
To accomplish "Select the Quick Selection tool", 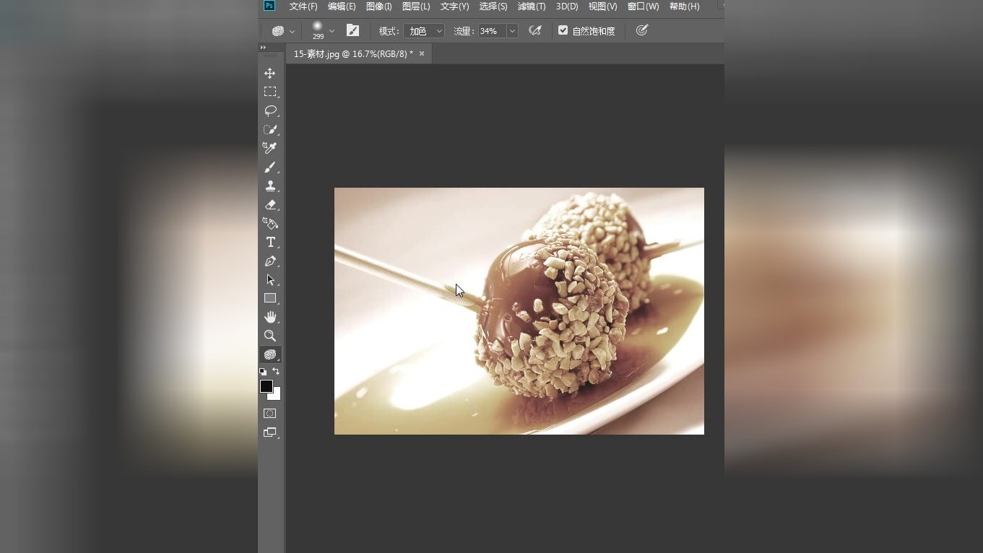I will 270,129.
